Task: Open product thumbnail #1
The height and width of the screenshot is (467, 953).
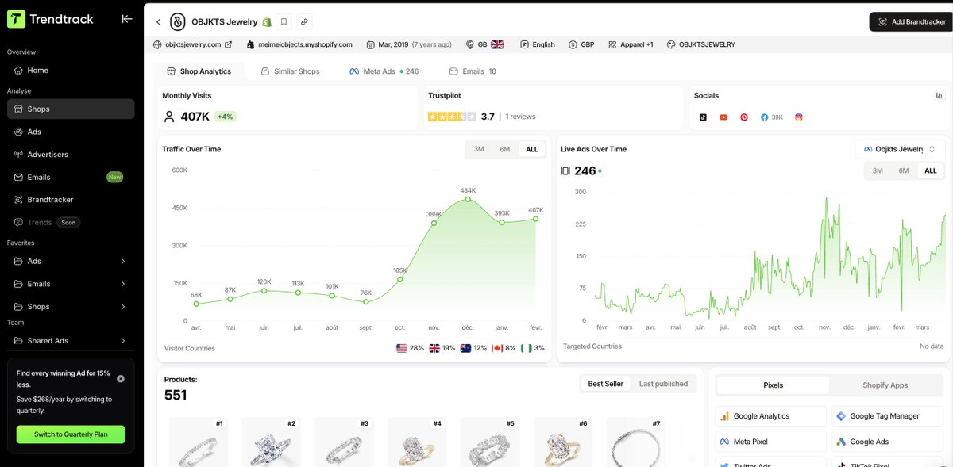Action: tap(198, 442)
